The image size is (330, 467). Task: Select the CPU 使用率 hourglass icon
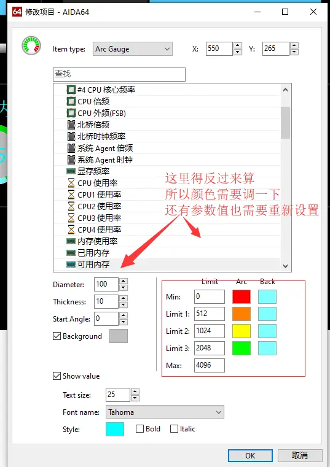pyautogui.click(x=71, y=183)
